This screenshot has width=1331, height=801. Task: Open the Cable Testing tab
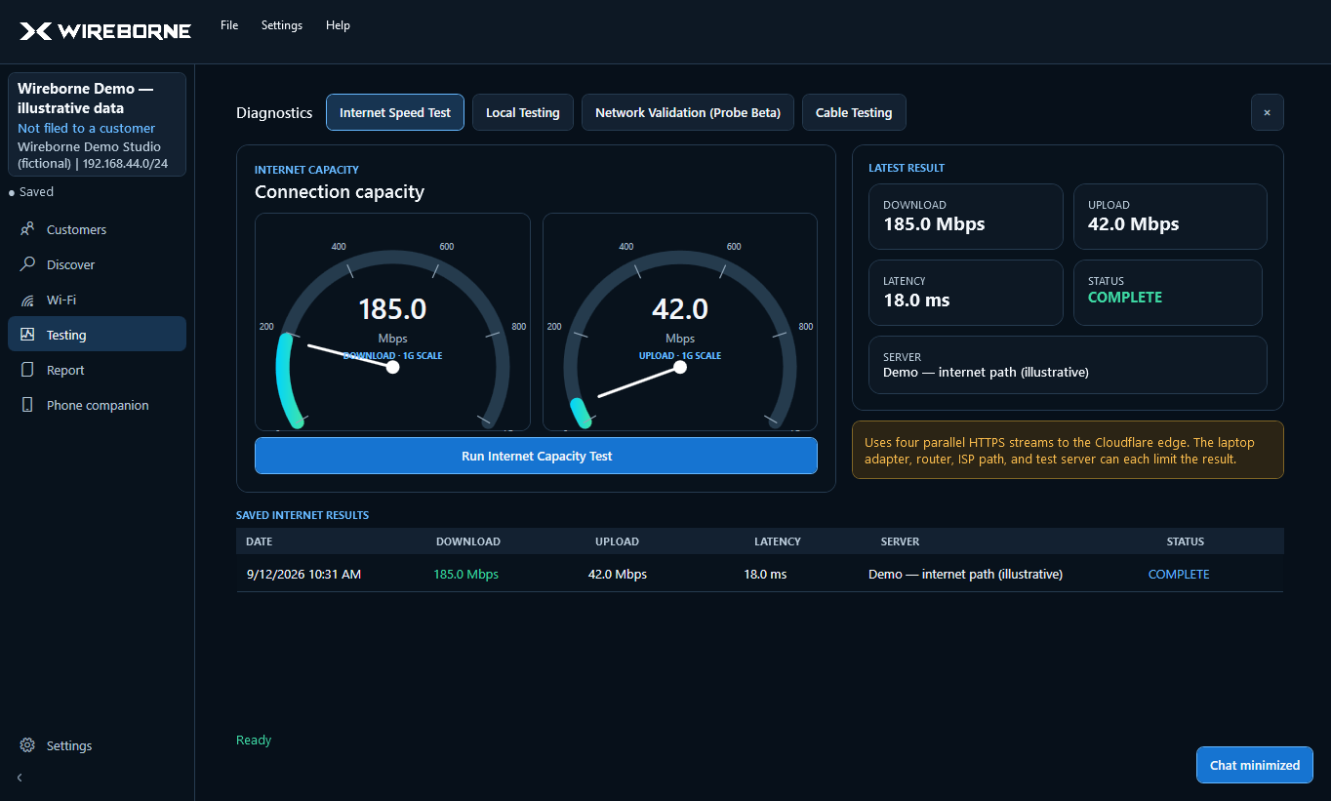[x=854, y=112]
